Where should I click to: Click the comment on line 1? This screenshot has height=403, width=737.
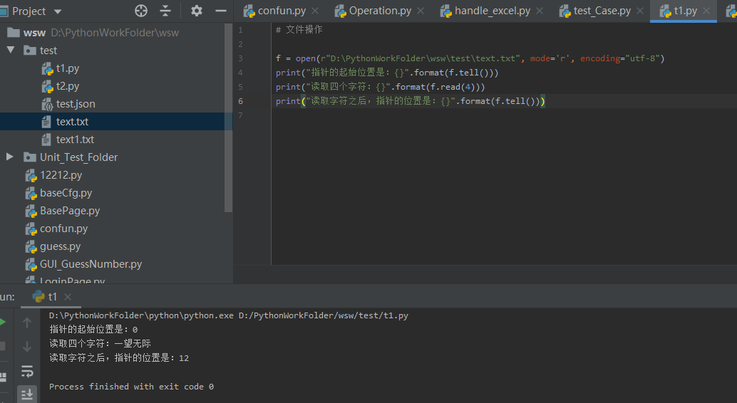pos(299,30)
